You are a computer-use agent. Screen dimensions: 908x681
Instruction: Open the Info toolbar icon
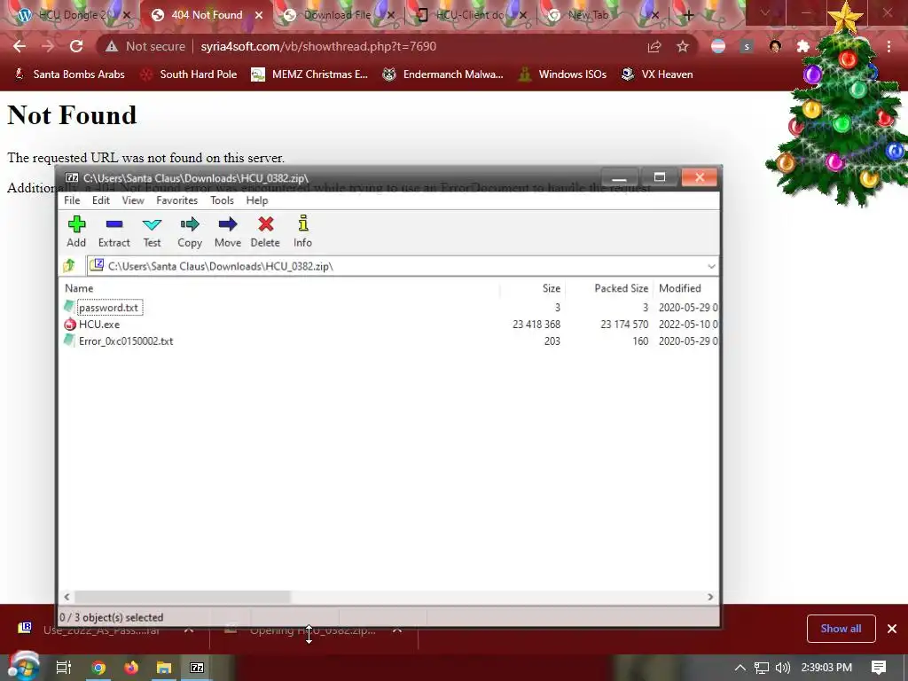click(x=302, y=231)
